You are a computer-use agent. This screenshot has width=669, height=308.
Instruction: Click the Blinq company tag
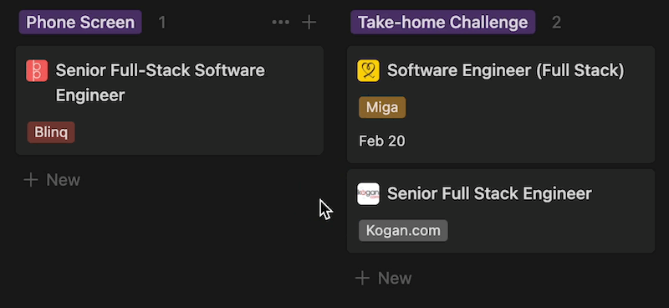pyautogui.click(x=51, y=132)
